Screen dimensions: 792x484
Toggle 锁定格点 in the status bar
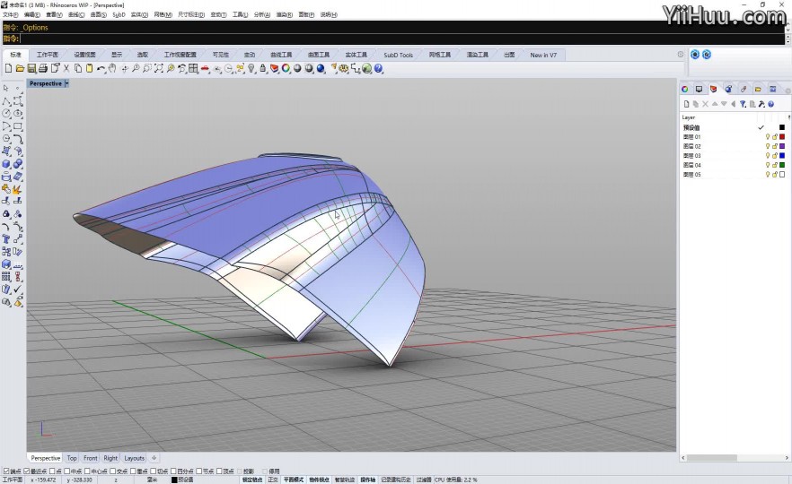252,480
